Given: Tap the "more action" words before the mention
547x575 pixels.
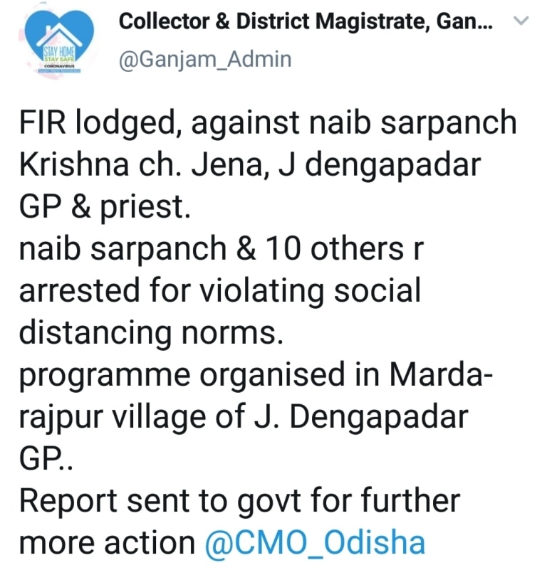Looking at the screenshot, I should pyautogui.click(x=106, y=543).
